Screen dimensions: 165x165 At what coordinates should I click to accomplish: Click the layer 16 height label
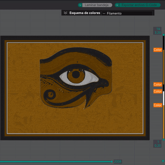point(158,31)
